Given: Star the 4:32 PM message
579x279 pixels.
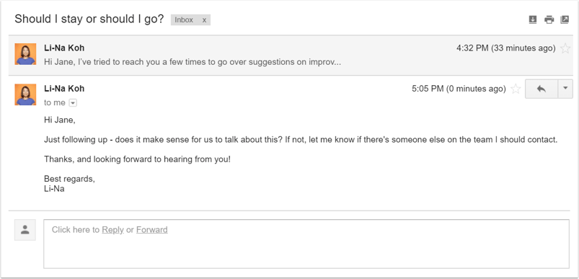Looking at the screenshot, I should click(x=565, y=48).
